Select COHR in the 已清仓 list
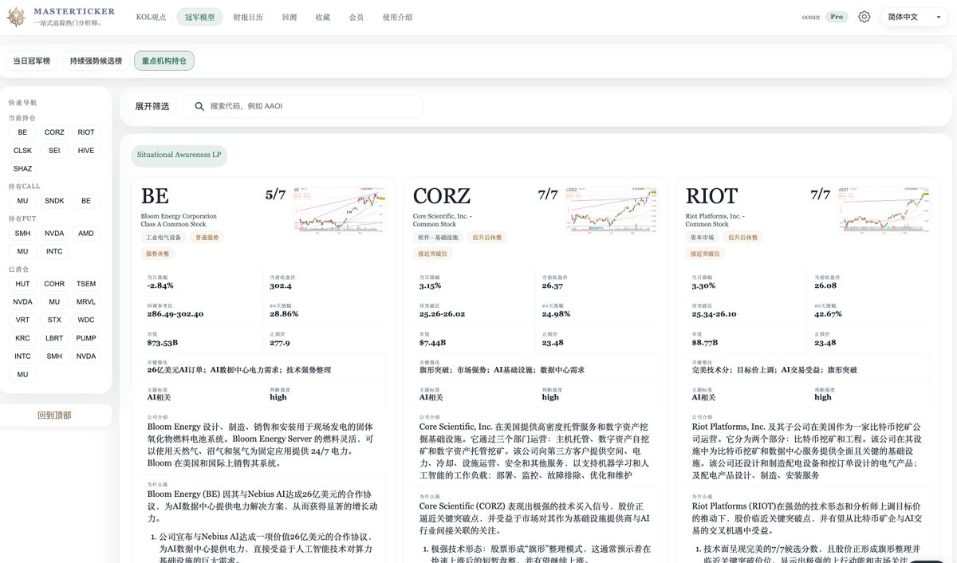 (x=54, y=284)
